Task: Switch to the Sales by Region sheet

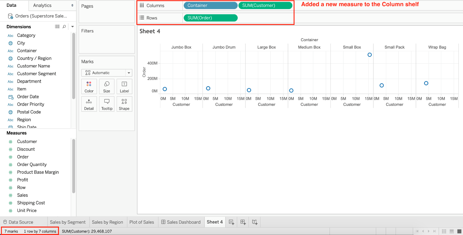Action: pos(107,222)
